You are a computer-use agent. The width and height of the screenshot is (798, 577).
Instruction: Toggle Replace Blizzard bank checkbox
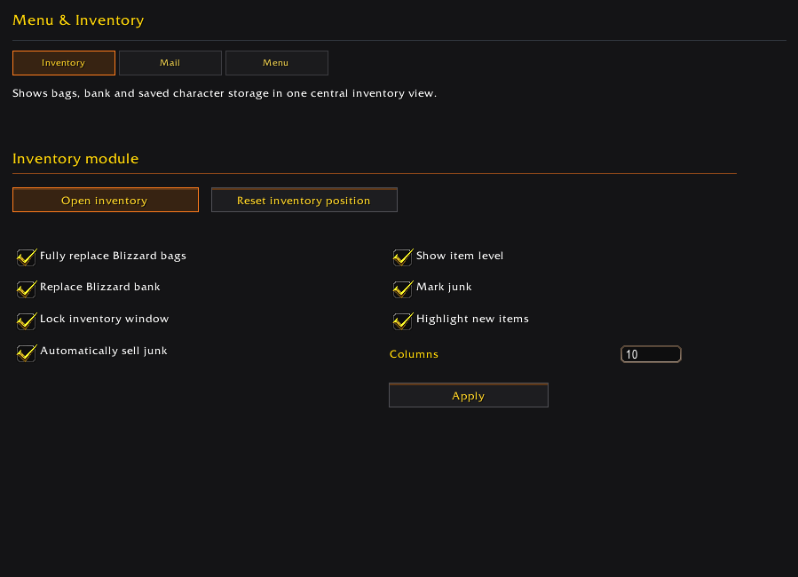27,288
